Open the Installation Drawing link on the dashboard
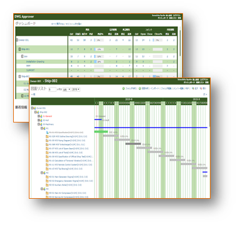Screen dimensions: 237x225 tap(35, 62)
